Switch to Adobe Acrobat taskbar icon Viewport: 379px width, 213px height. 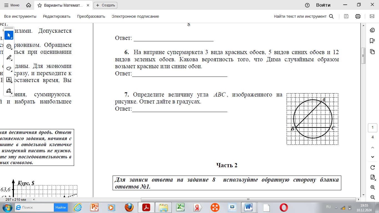[146, 207]
